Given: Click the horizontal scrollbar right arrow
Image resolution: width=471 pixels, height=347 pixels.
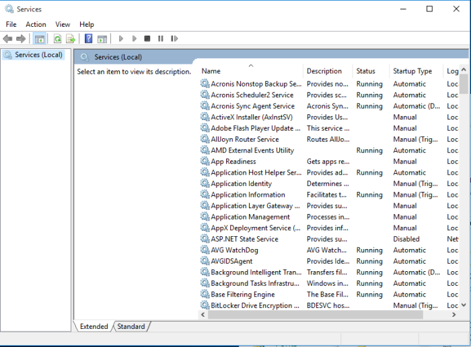Looking at the screenshot, I should pos(454,315).
